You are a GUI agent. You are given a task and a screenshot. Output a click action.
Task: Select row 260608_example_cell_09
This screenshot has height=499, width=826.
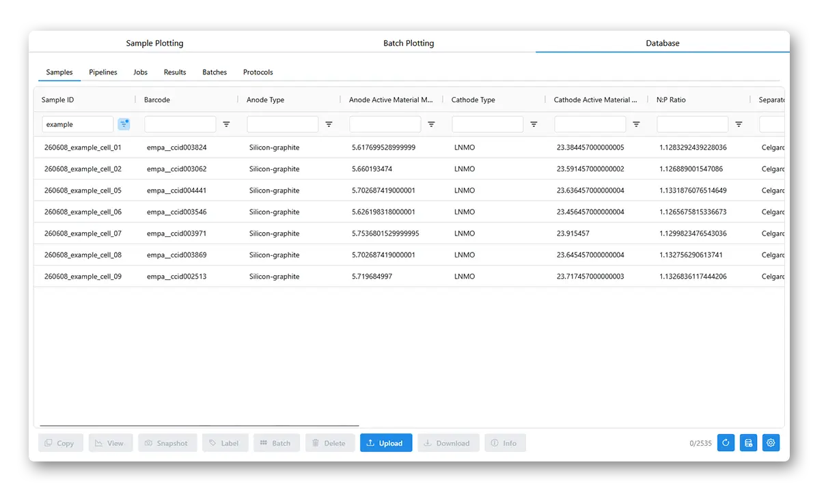(409, 276)
